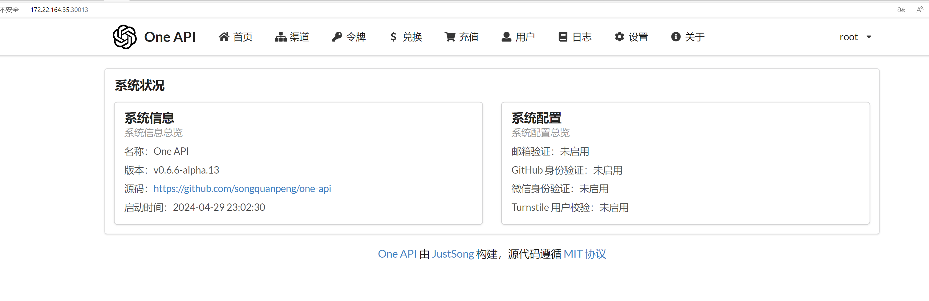Screen dimensions: 929x301
Task: Open the MIT 协议 license link
Action: click(x=585, y=254)
